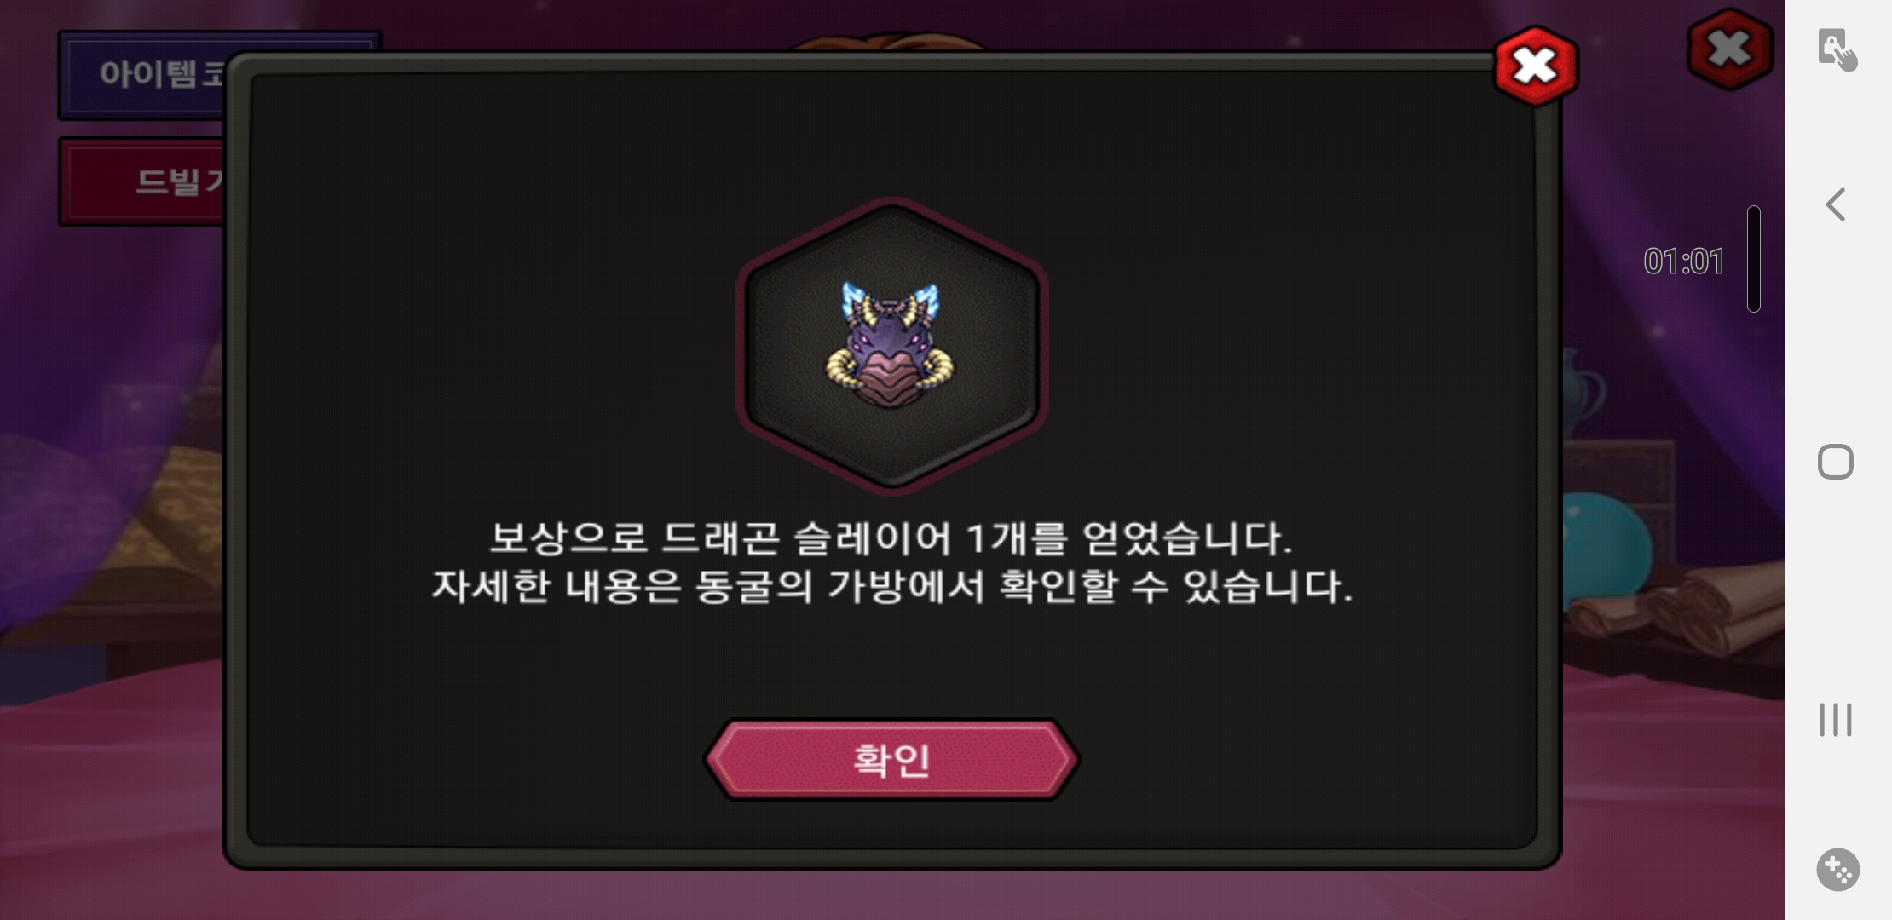Go back using the navigation arrow
This screenshot has width=1892, height=920.
[1836, 204]
